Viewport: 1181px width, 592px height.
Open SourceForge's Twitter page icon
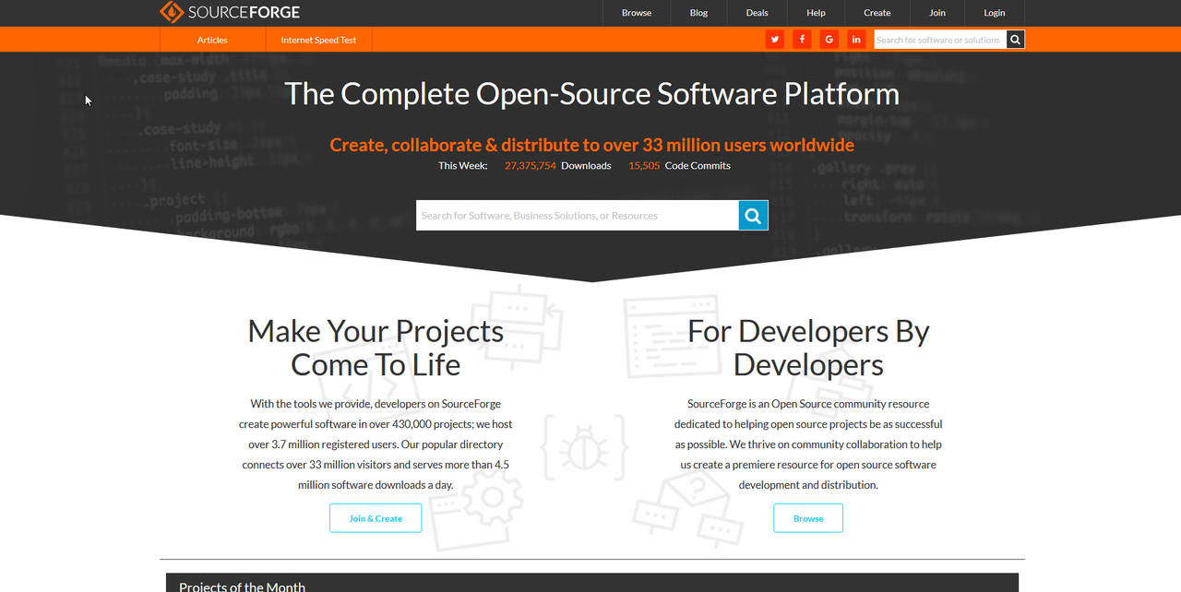click(775, 39)
